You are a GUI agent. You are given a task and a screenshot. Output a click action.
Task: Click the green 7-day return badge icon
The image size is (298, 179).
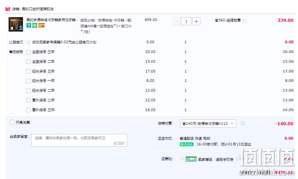[29, 25]
